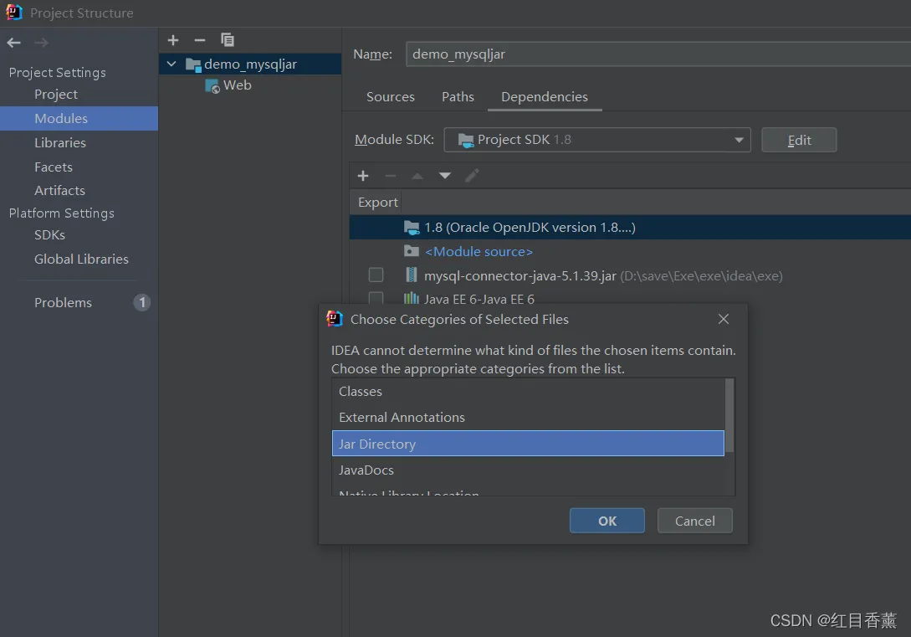This screenshot has height=637, width=911.
Task: Collapse the demo_mysqljar module tree node
Action: (171, 64)
